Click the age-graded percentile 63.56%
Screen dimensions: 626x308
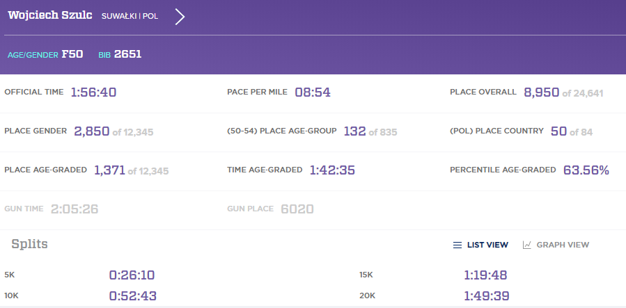[x=586, y=170]
